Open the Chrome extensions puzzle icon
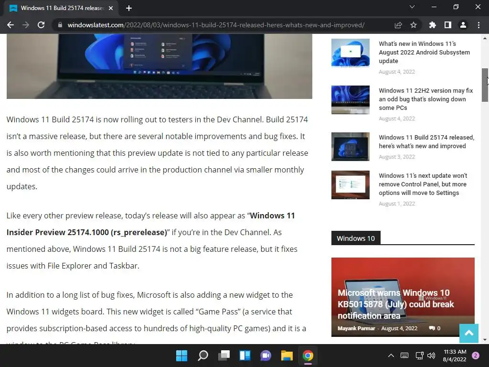The width and height of the screenshot is (489, 367). click(432, 25)
